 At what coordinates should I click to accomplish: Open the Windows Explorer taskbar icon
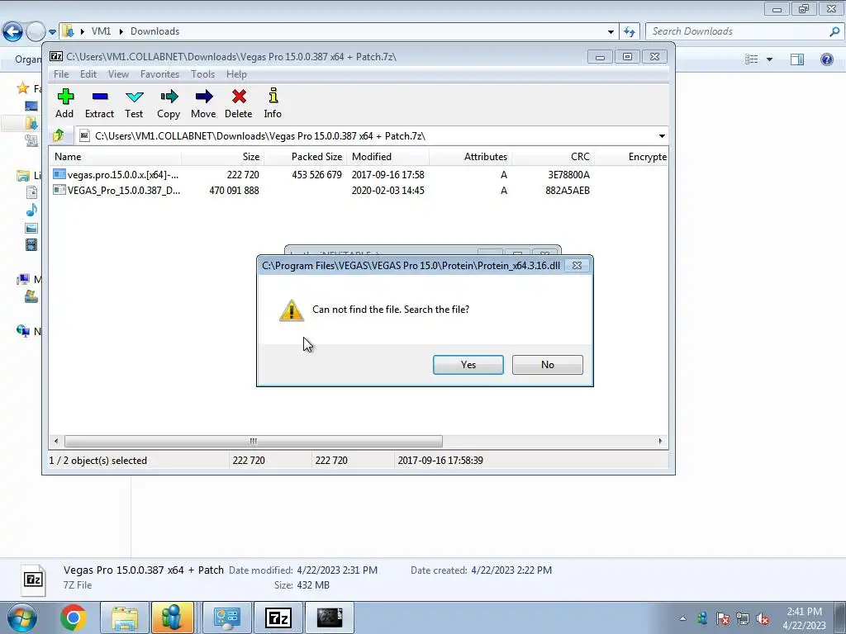pos(124,617)
